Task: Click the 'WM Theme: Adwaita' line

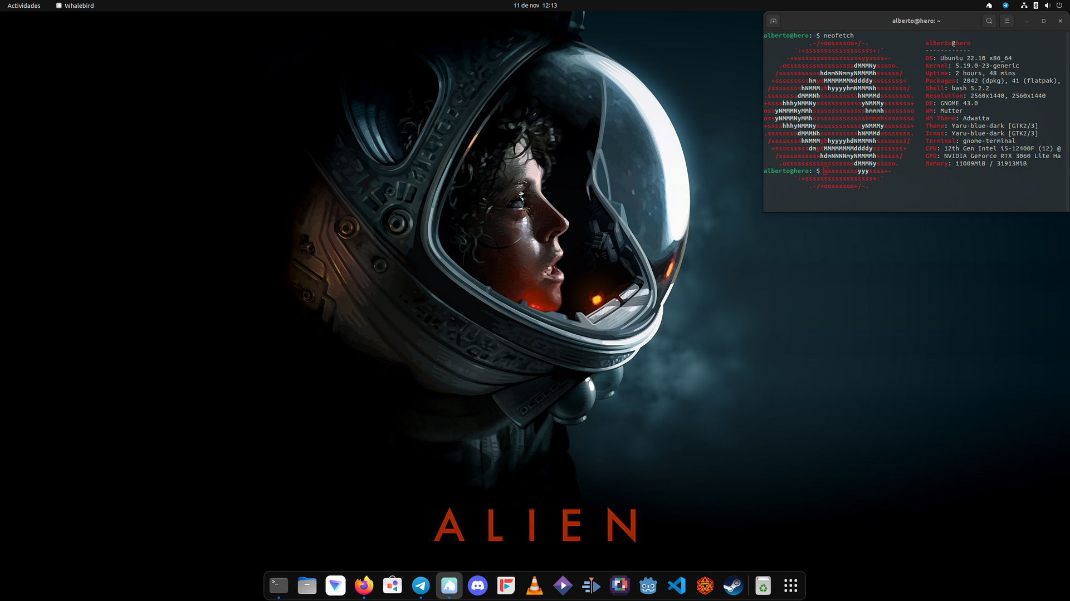Action: pos(957,118)
